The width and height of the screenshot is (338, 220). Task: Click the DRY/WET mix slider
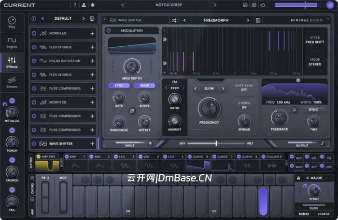[216, 143]
